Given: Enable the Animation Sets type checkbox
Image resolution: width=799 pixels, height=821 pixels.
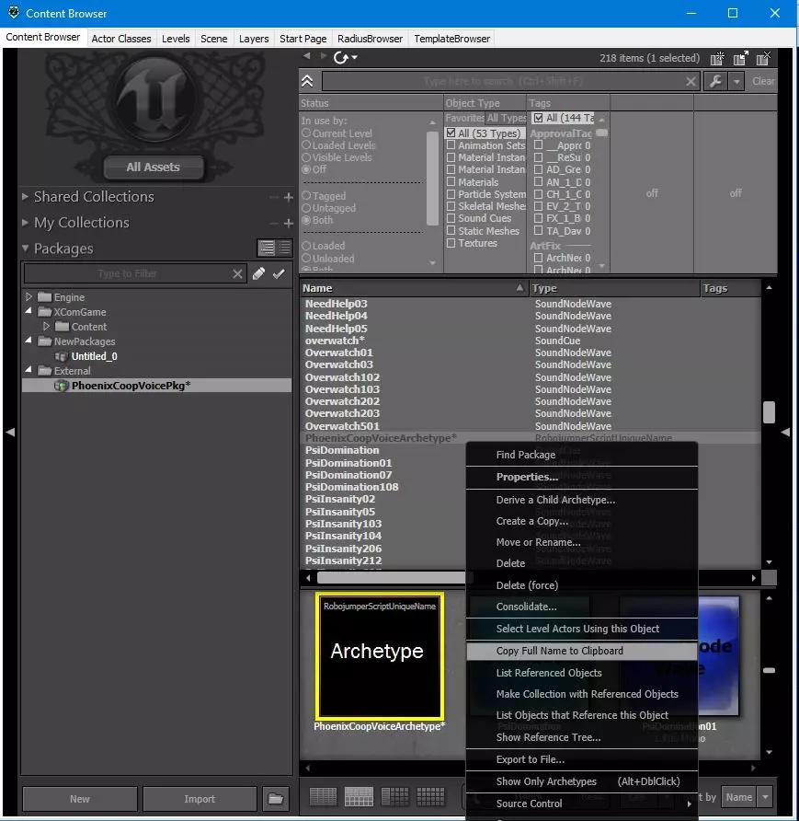Looking at the screenshot, I should pyautogui.click(x=451, y=145).
